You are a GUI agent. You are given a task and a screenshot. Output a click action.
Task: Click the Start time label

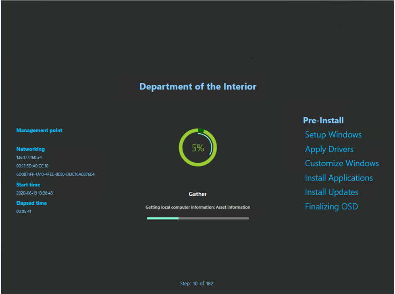(28, 185)
